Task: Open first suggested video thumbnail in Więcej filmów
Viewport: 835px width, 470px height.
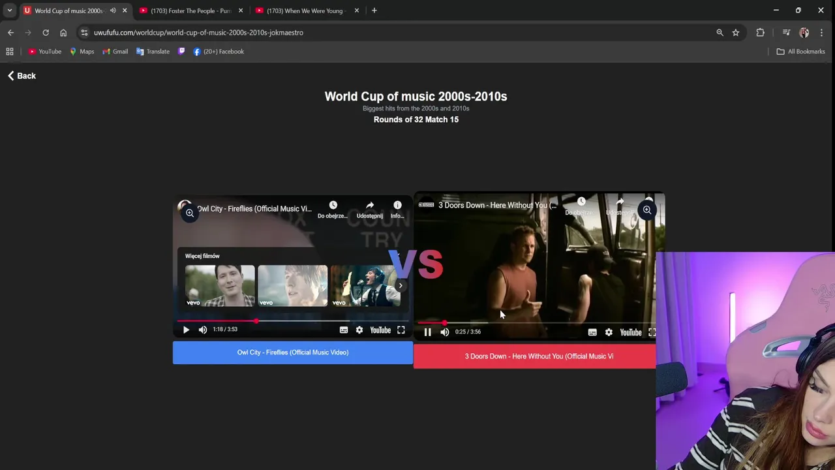Action: click(220, 286)
